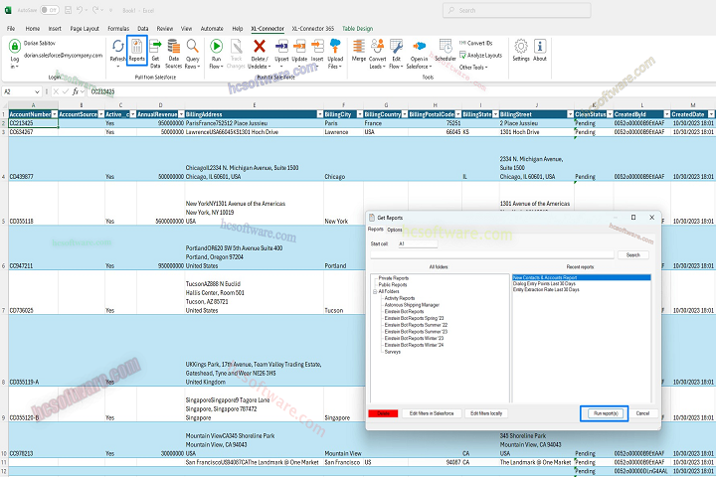This screenshot has height=477, width=716.
Task: Open the AccountNumber column filter dropdown
Action: [53, 115]
